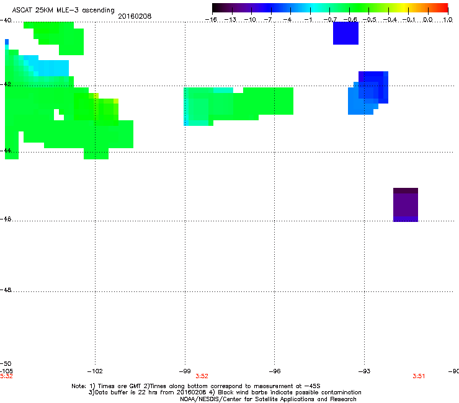The image size is (459, 403).
Task: Click the latitude label -40
Action: click(x=6, y=20)
